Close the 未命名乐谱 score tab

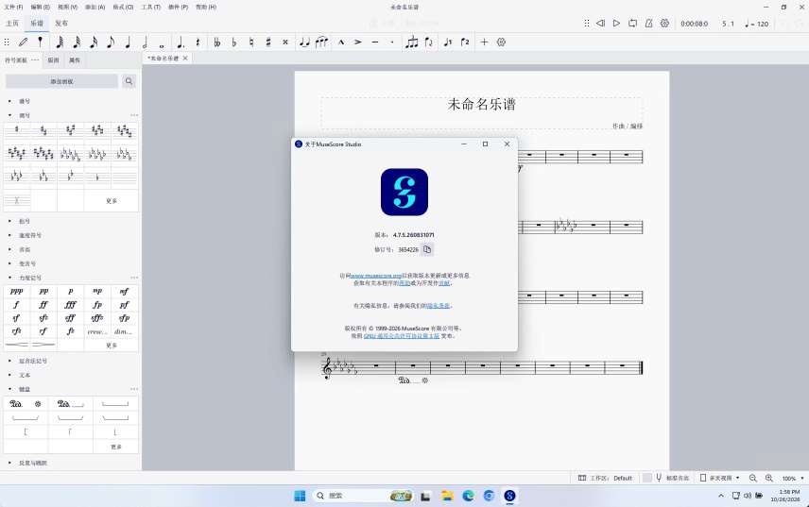coord(184,59)
